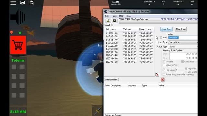Open the Help menu
Screen dimensions: 207x116
128,16
